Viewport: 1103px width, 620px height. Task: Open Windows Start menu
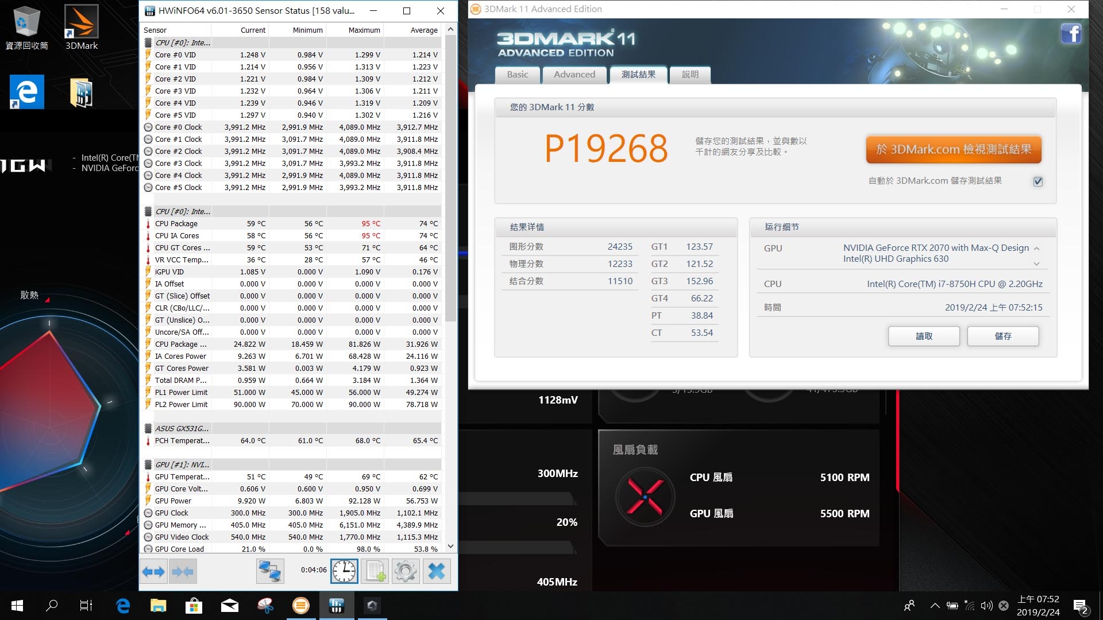[x=17, y=605]
